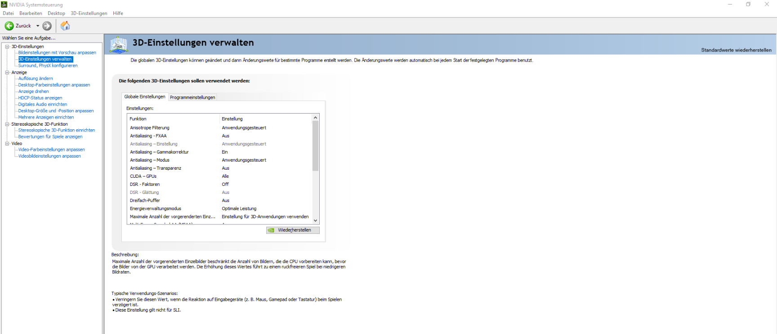Select Antialiasing – Transparenz row

coord(220,168)
